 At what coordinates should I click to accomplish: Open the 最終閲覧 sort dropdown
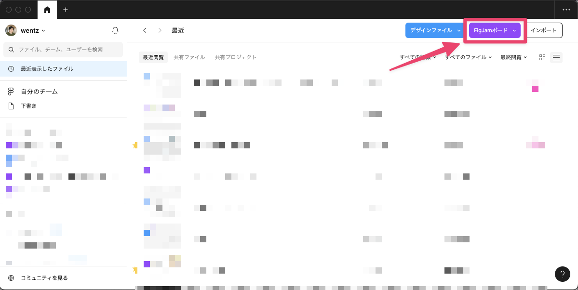pos(513,57)
